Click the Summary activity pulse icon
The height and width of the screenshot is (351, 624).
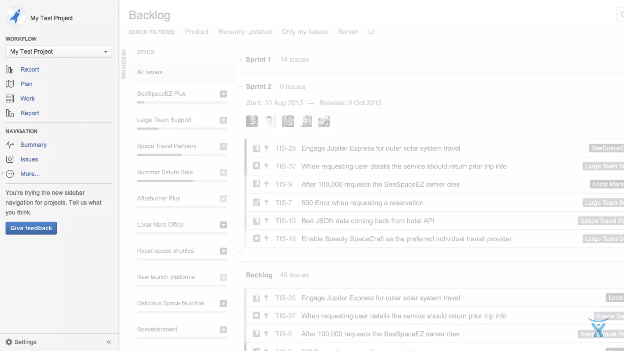pyautogui.click(x=10, y=145)
